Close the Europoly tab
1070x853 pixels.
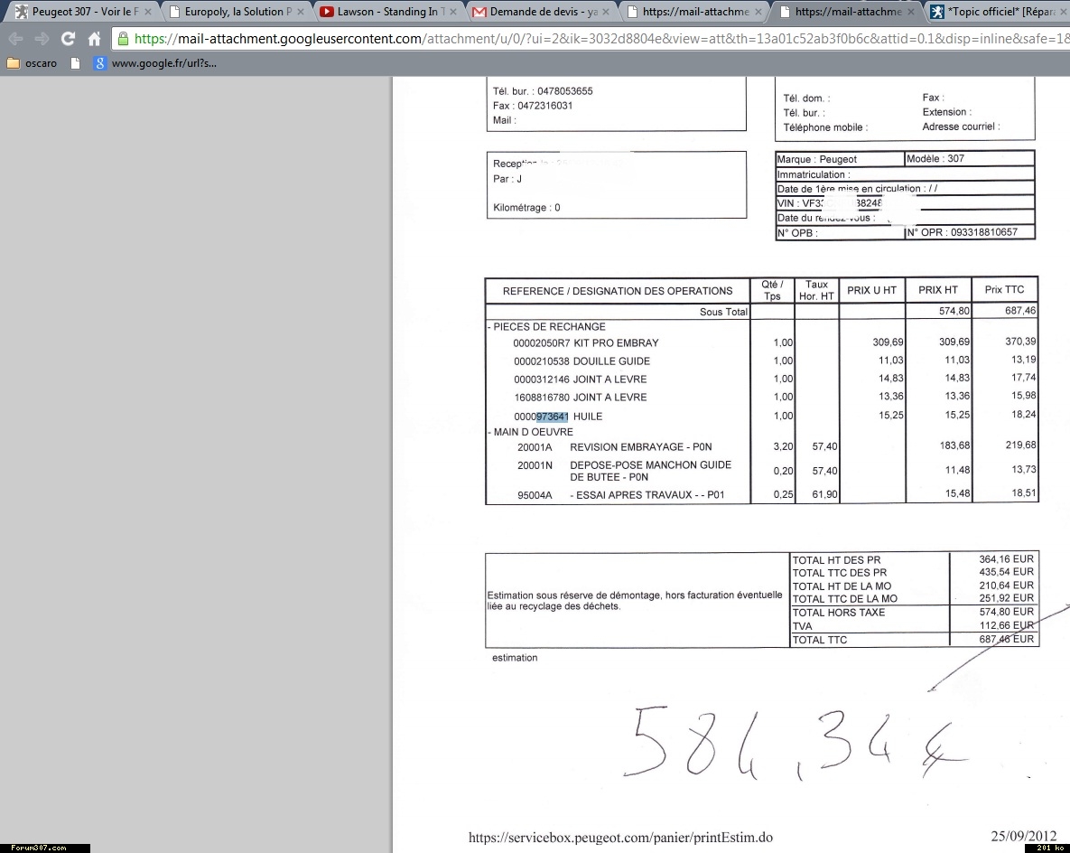[301, 12]
